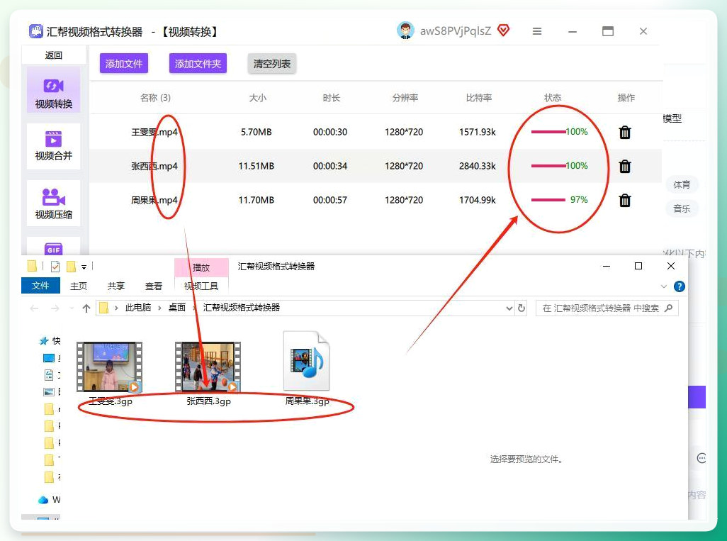Click the properties checkmark quick access icon

point(55,267)
